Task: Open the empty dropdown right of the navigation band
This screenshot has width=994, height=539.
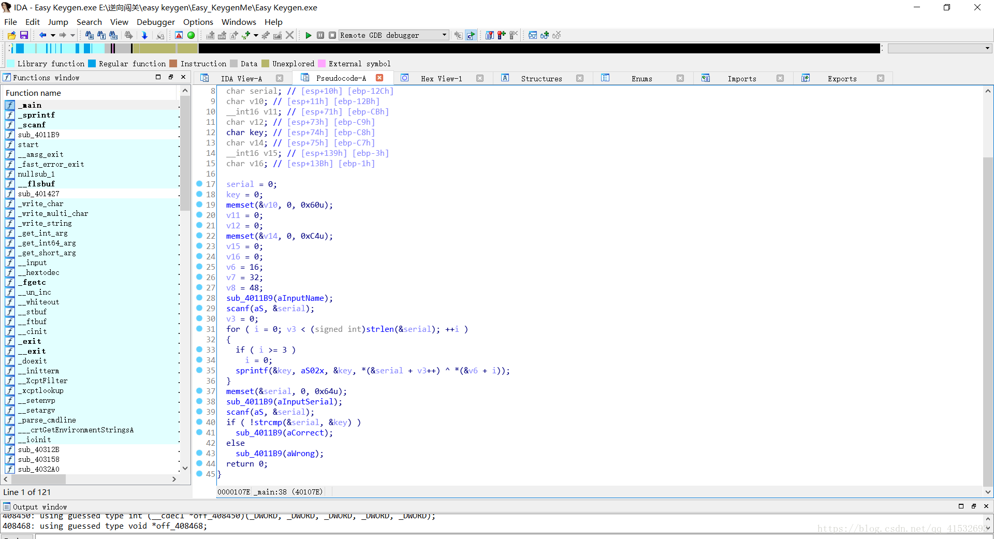Action: (940, 48)
